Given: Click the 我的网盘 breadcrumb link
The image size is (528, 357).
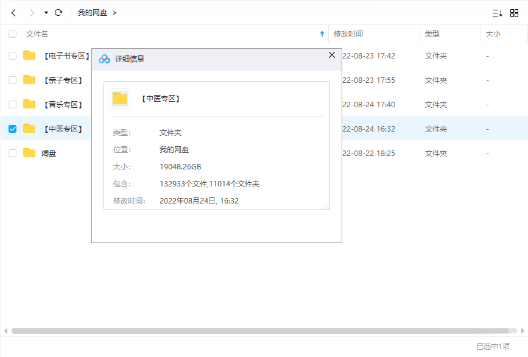Looking at the screenshot, I should tap(92, 13).
